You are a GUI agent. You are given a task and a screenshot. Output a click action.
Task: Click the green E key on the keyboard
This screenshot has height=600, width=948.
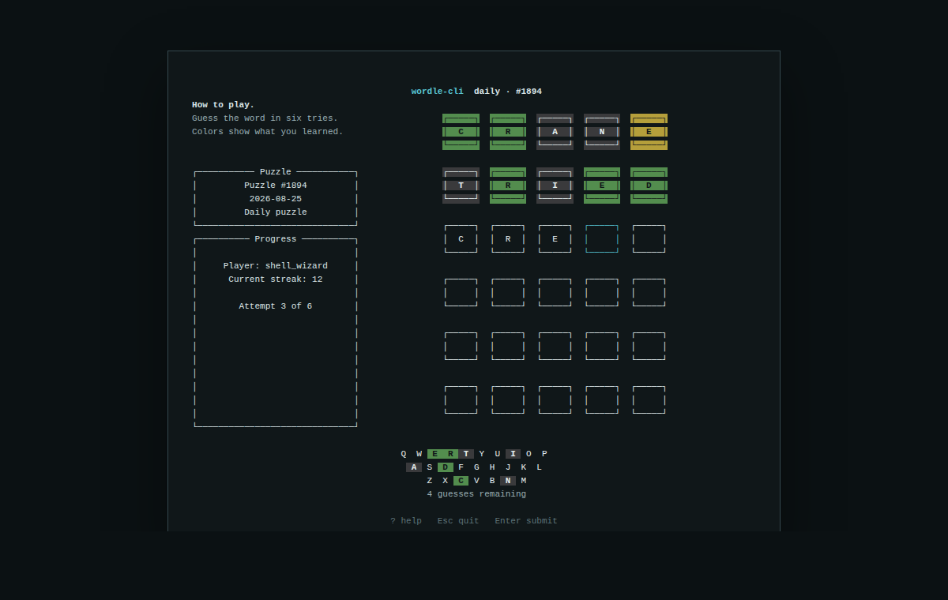pyautogui.click(x=435, y=454)
